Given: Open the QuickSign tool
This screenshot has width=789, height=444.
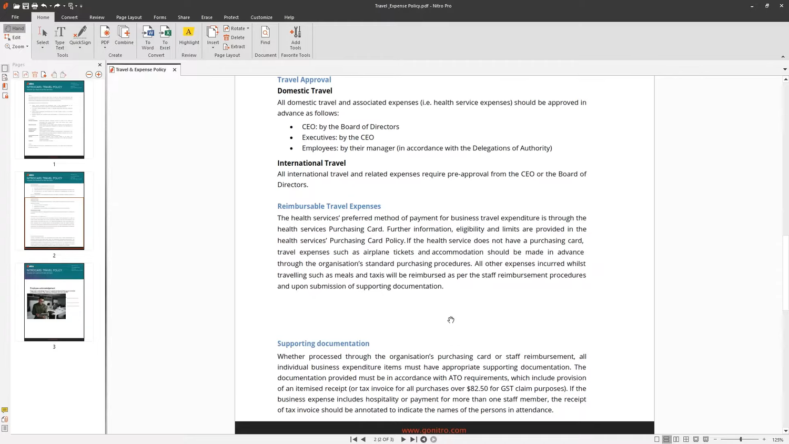Looking at the screenshot, I should click(80, 36).
